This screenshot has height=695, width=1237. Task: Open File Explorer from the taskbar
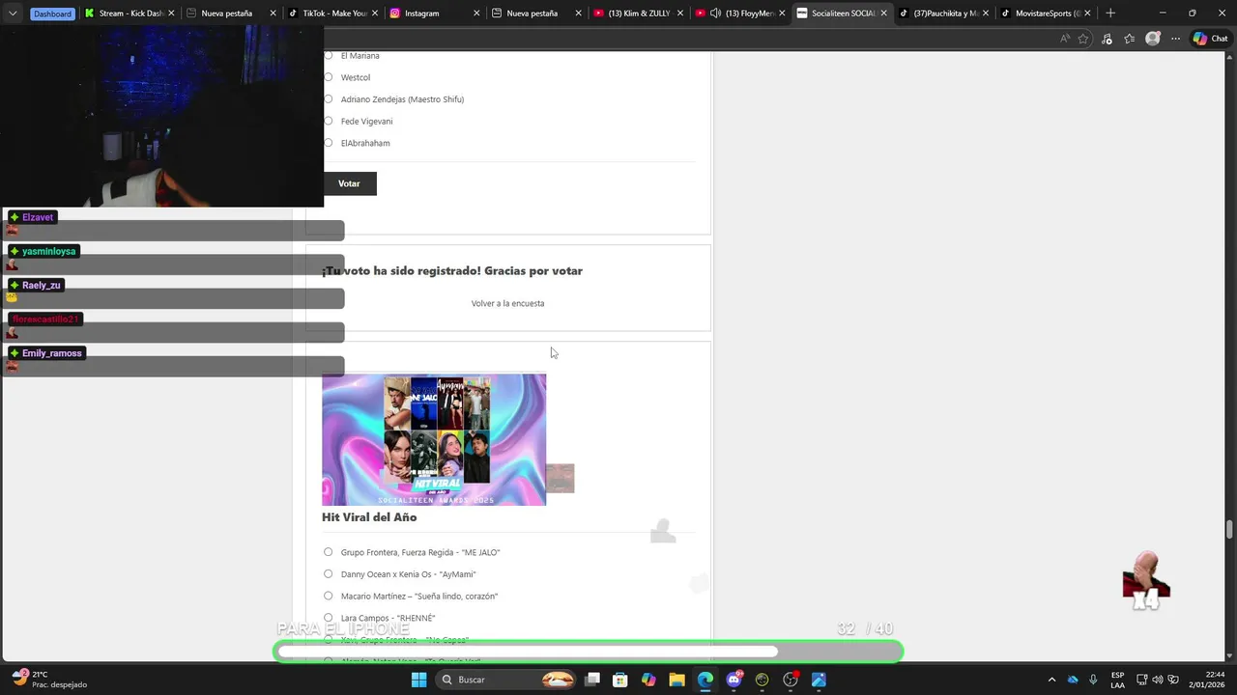676,680
